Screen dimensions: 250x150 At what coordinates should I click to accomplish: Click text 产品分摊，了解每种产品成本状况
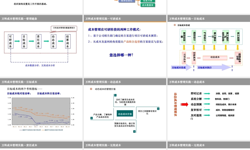pos(102,116)
